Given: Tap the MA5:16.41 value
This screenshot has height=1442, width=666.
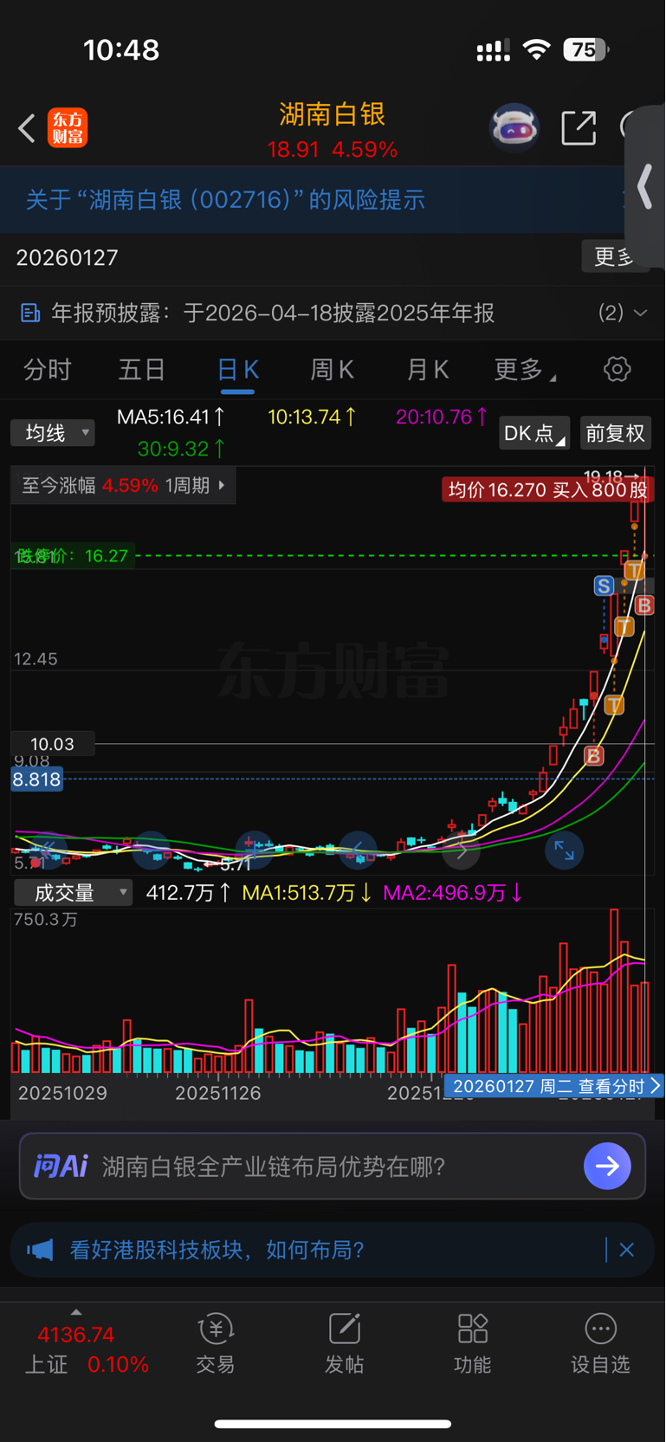Looking at the screenshot, I should 171,417.
